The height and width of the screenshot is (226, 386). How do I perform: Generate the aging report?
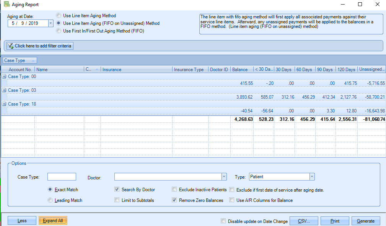(x=366, y=221)
